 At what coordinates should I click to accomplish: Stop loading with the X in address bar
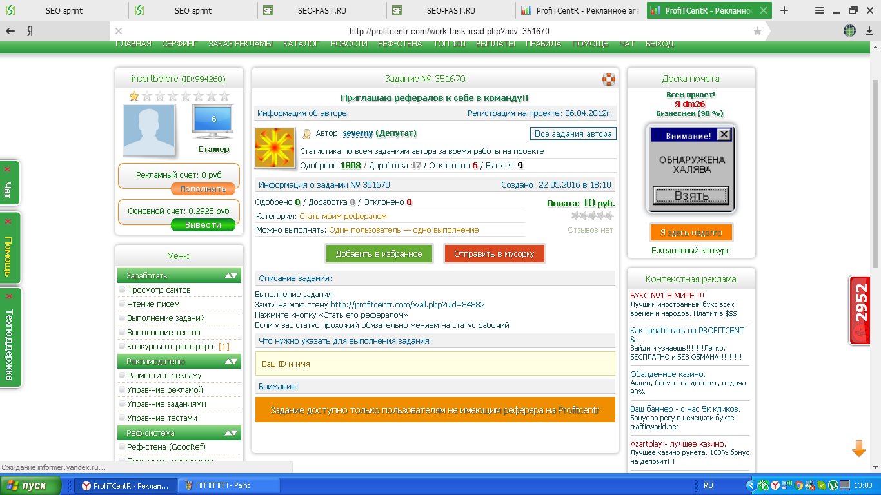pyautogui.click(x=119, y=31)
